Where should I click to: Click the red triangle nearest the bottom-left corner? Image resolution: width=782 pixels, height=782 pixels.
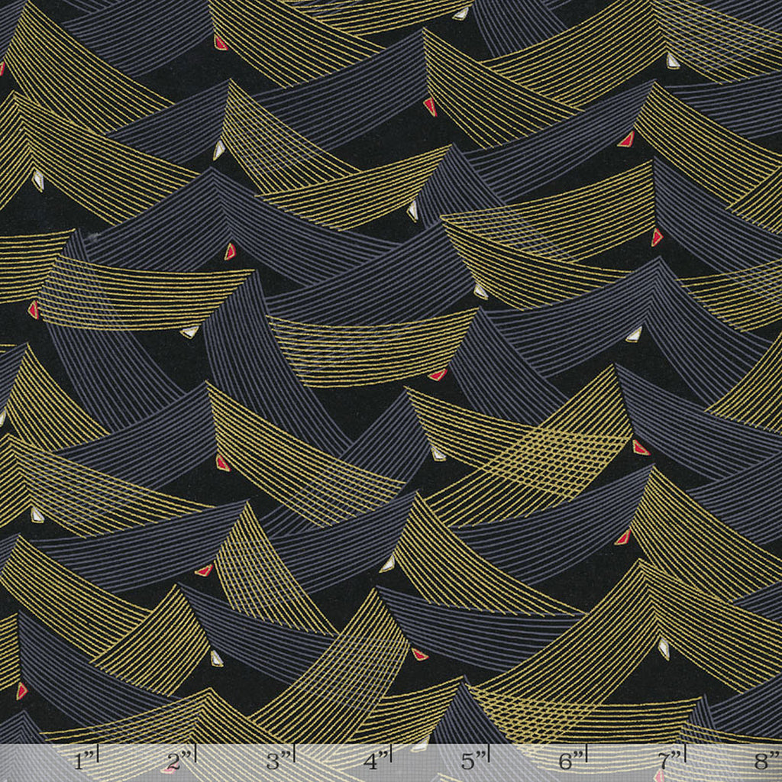click(21, 691)
